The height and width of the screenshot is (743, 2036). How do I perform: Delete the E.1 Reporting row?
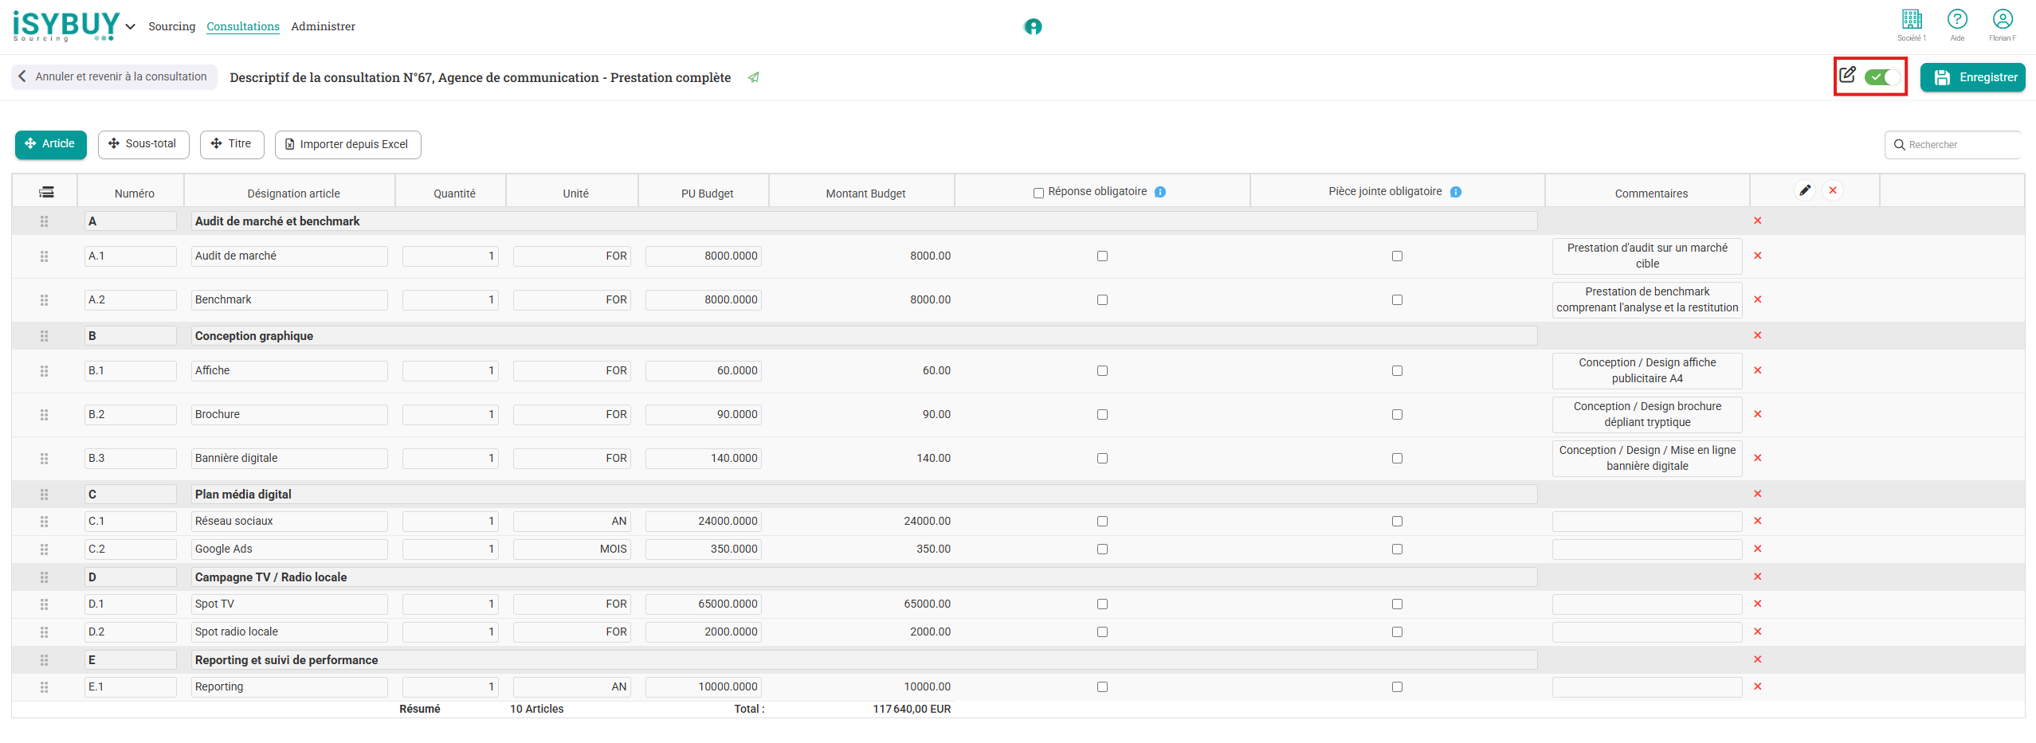1758,686
